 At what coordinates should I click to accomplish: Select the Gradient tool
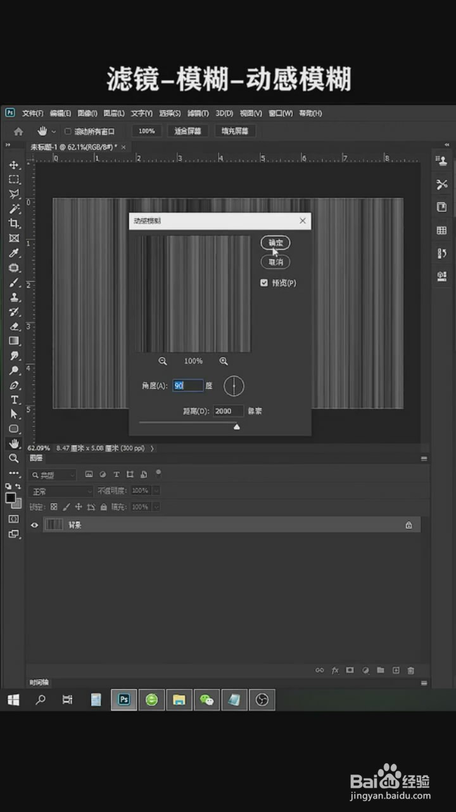14,341
